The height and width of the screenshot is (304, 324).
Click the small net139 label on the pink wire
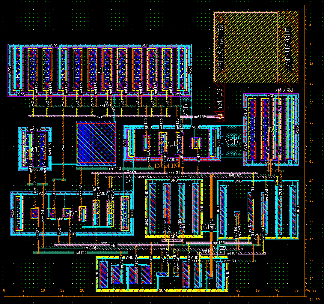pos(200,117)
